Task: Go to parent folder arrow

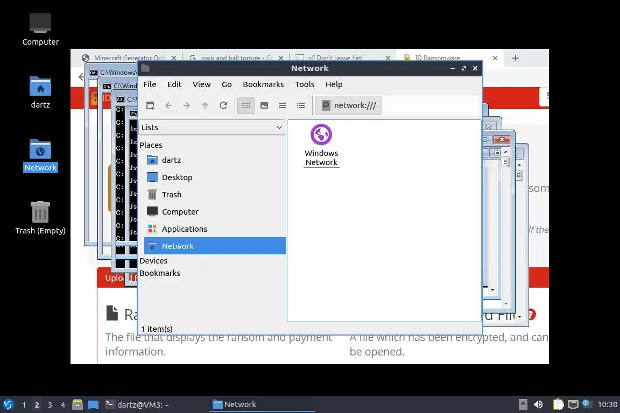Action: (205, 105)
